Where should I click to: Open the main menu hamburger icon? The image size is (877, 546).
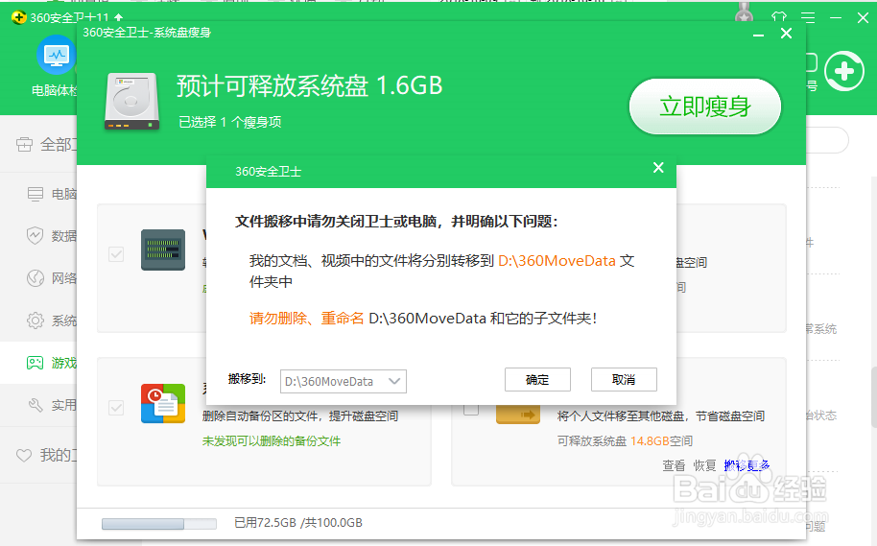point(808,18)
